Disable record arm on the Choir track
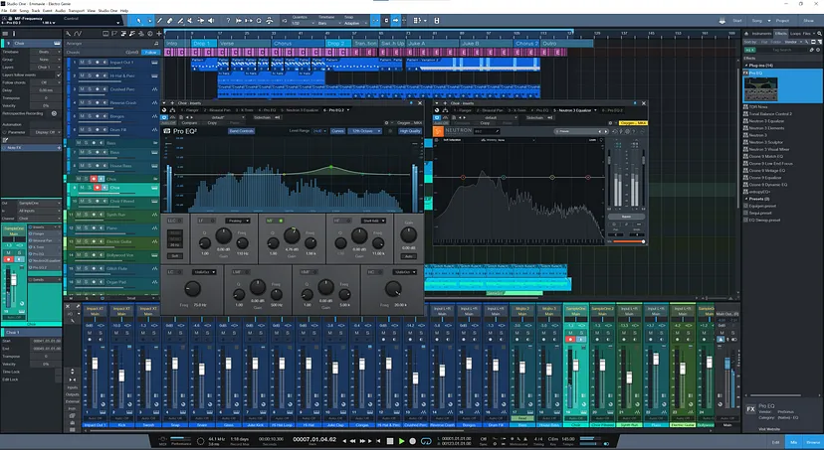The height and width of the screenshot is (450, 824). (x=98, y=187)
